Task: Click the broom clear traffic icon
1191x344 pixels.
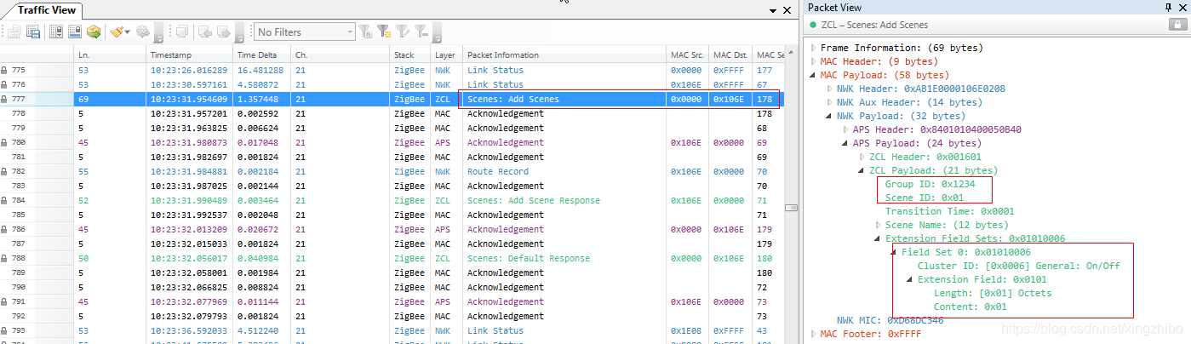Action: [x=118, y=32]
